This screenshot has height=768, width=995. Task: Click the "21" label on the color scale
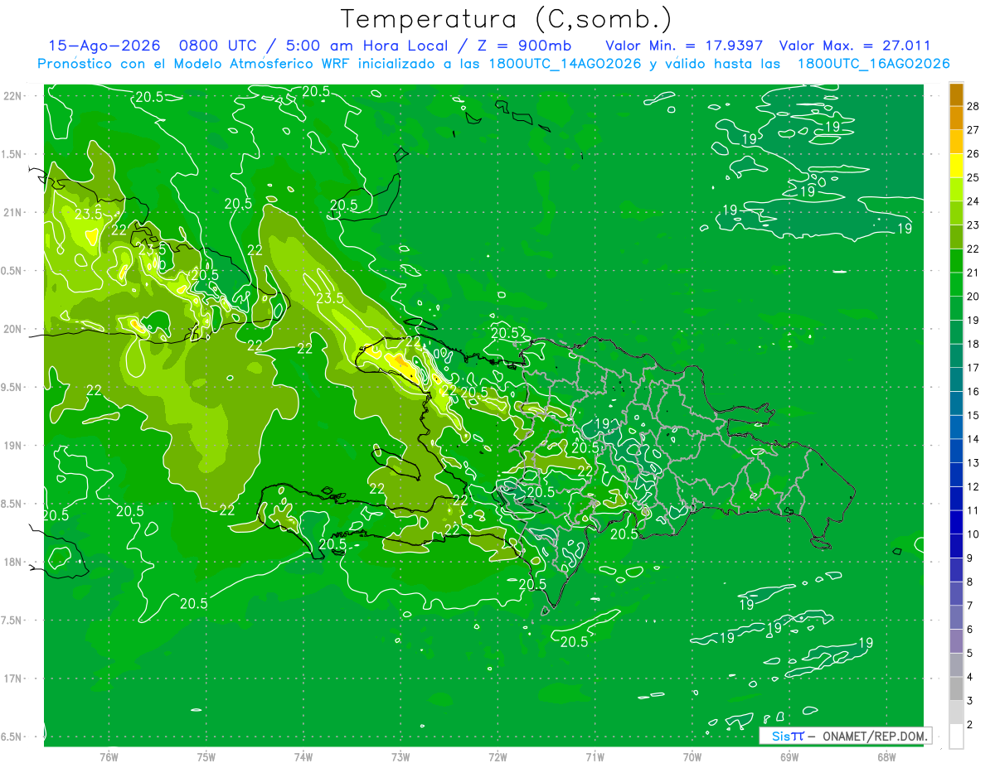coord(973,273)
